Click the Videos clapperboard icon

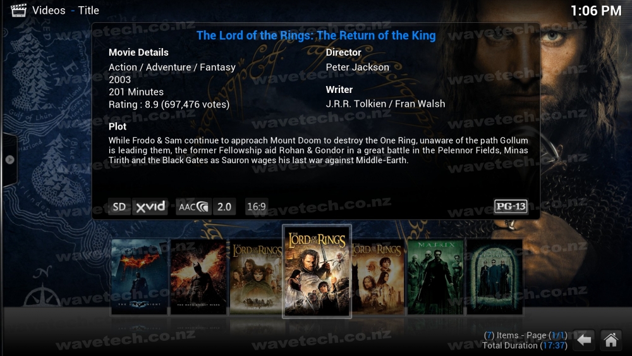click(18, 11)
